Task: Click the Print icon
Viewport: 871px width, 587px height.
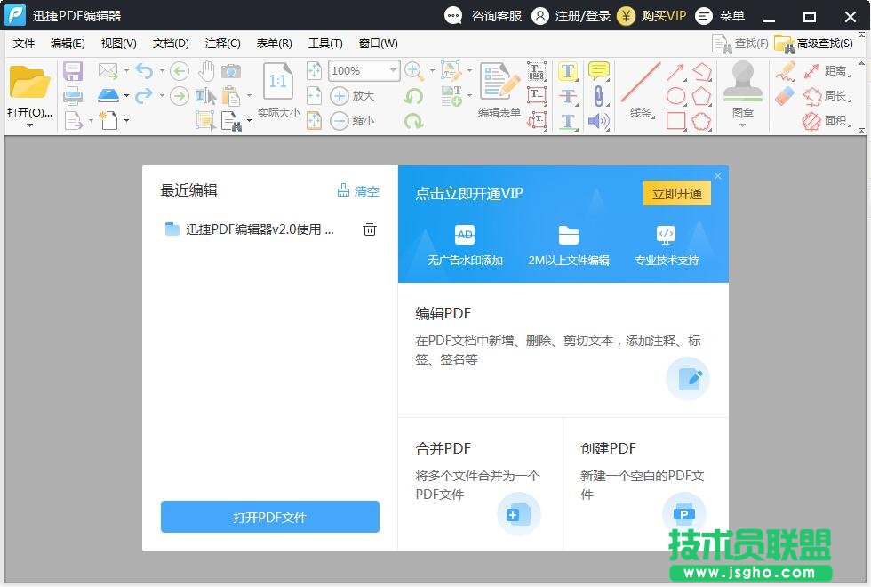Action: tap(73, 95)
